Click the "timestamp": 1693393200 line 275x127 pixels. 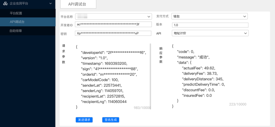(x=104, y=63)
